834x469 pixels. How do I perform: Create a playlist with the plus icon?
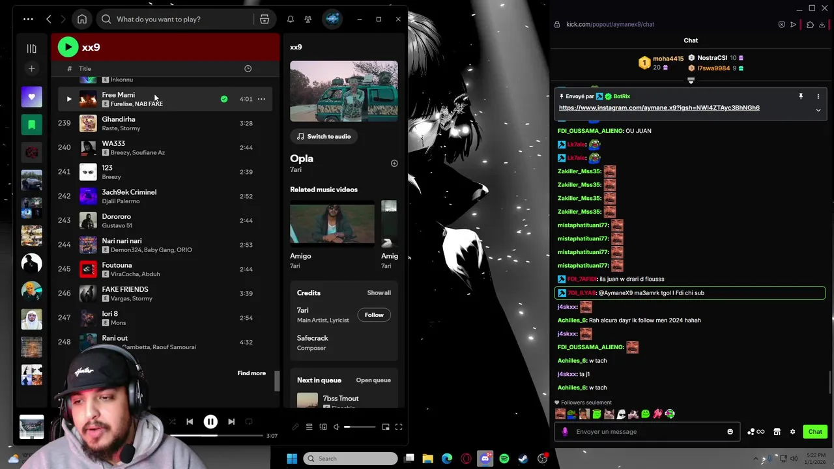pos(31,68)
